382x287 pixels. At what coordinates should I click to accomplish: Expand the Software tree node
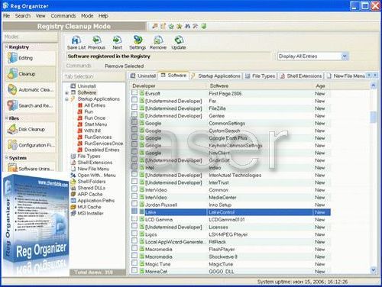(x=66, y=93)
